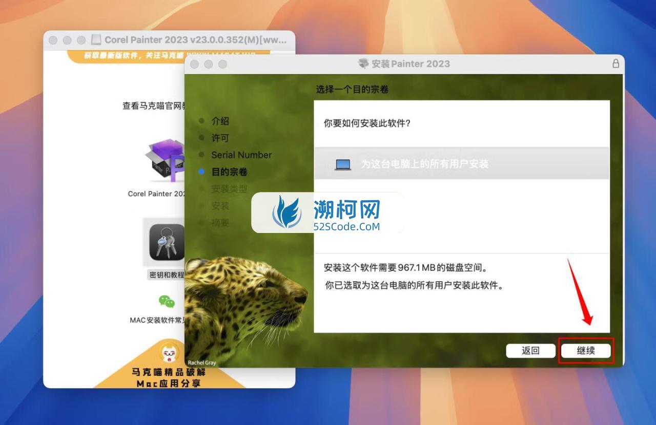Click the 返回 button in the installer

coord(530,351)
